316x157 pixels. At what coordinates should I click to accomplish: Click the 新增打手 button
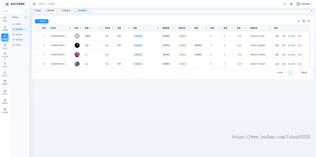(42, 21)
